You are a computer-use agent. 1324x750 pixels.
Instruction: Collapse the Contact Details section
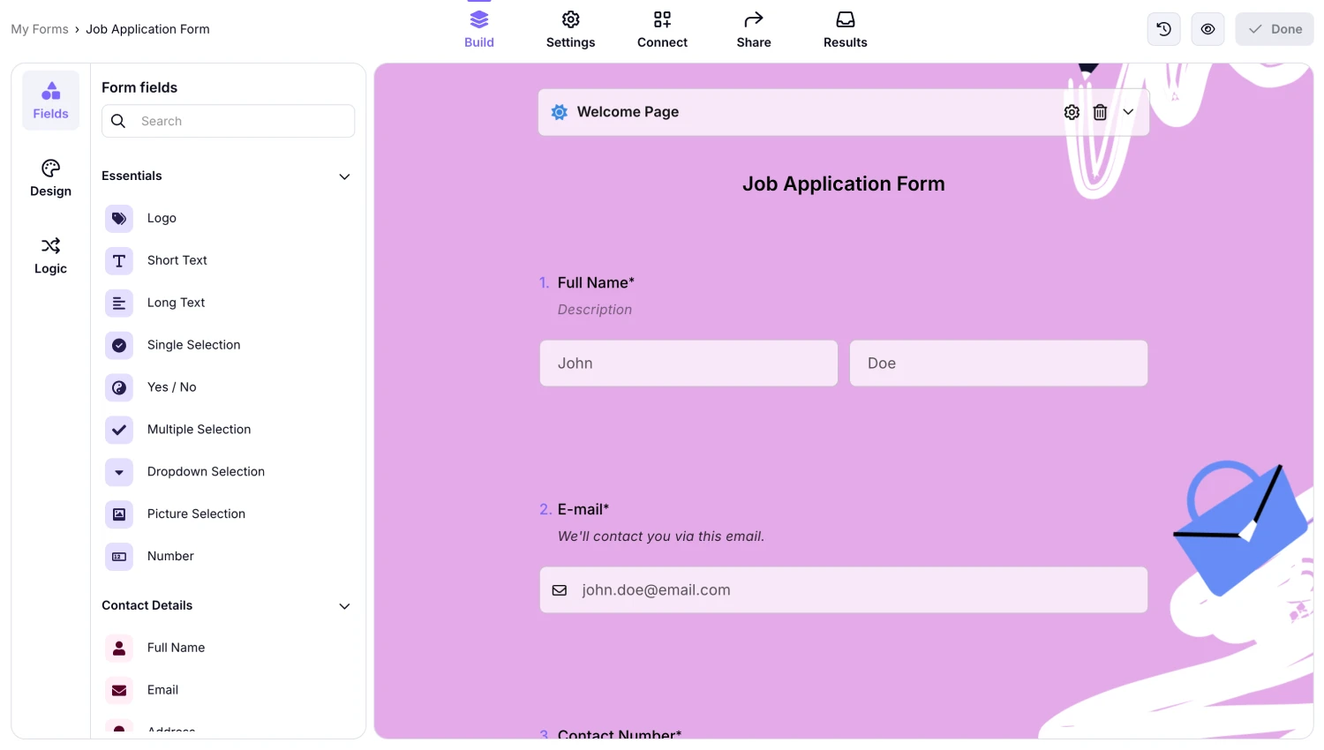[x=344, y=606]
